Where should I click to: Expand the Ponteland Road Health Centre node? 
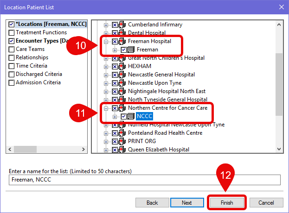tap(106, 133)
